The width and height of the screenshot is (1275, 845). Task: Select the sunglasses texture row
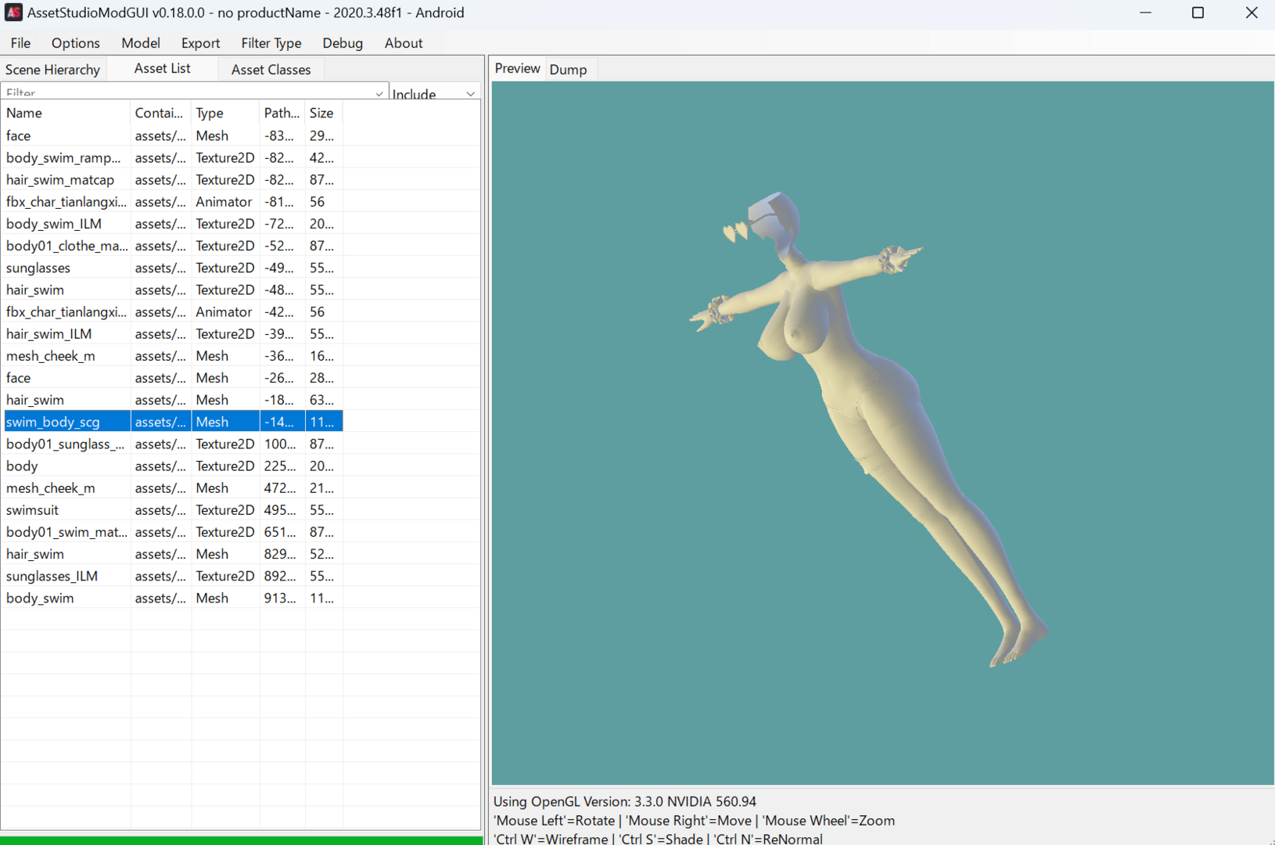pos(172,268)
